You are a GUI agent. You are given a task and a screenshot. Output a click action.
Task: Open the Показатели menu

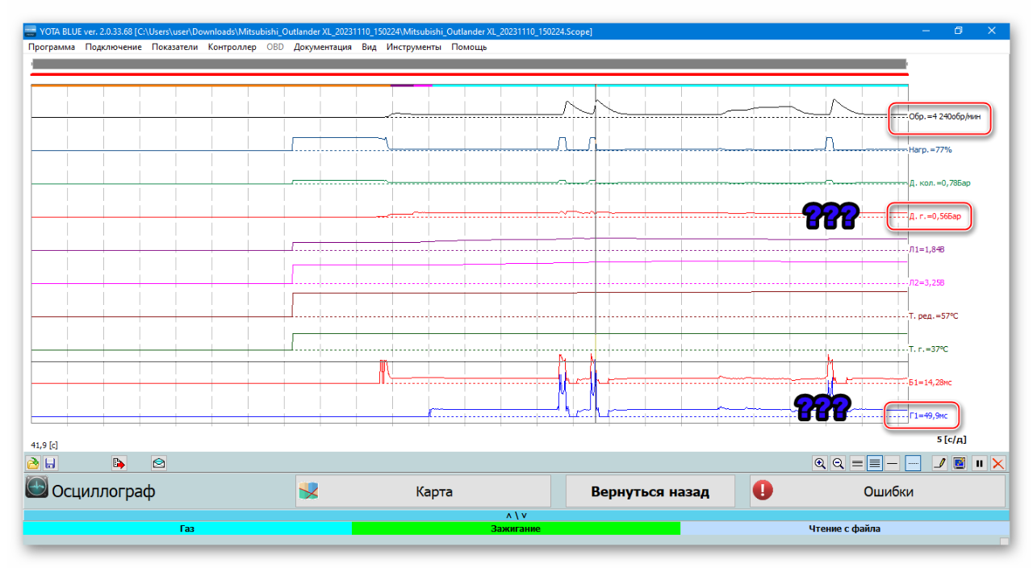[x=174, y=47]
